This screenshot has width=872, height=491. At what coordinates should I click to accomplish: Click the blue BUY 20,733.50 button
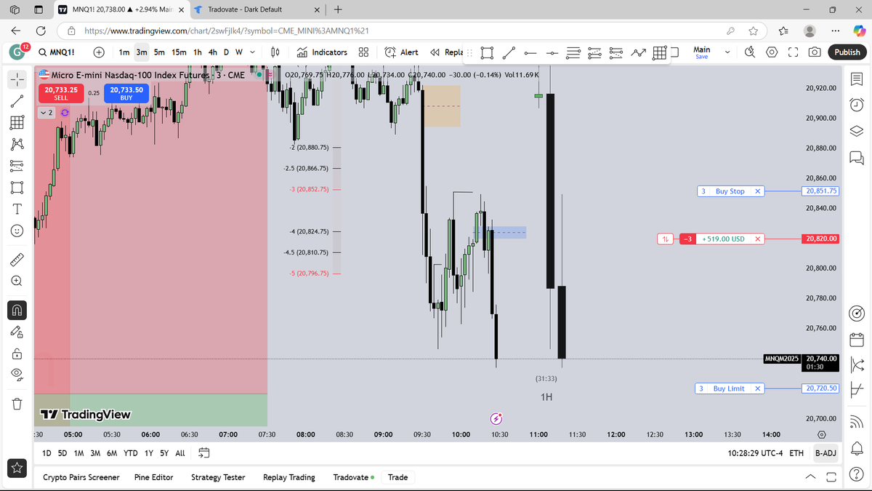(126, 93)
